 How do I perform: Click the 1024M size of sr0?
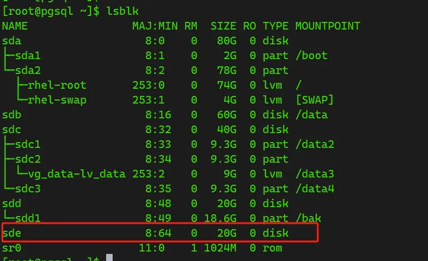[220, 248]
